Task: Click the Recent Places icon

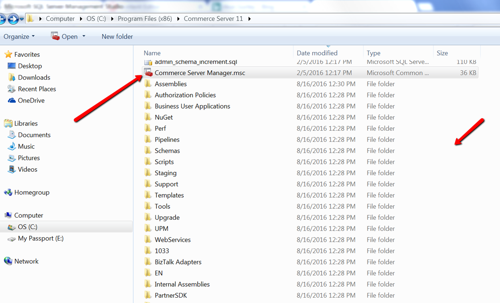Action: tap(11, 89)
